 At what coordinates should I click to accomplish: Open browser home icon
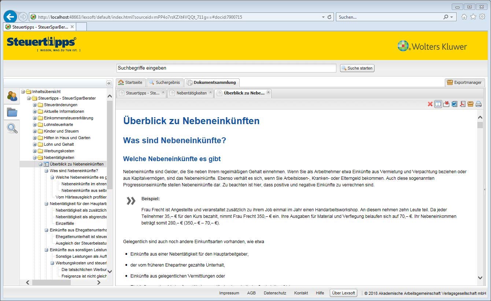click(464, 17)
